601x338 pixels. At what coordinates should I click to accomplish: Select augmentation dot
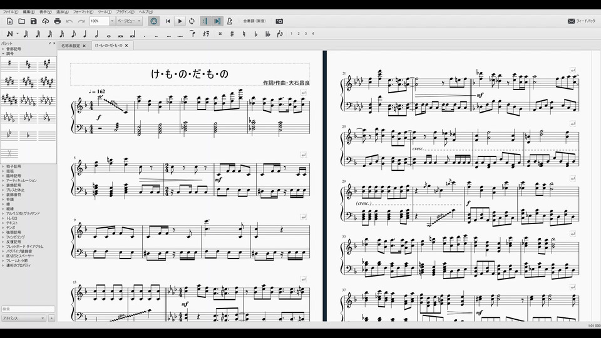click(145, 36)
